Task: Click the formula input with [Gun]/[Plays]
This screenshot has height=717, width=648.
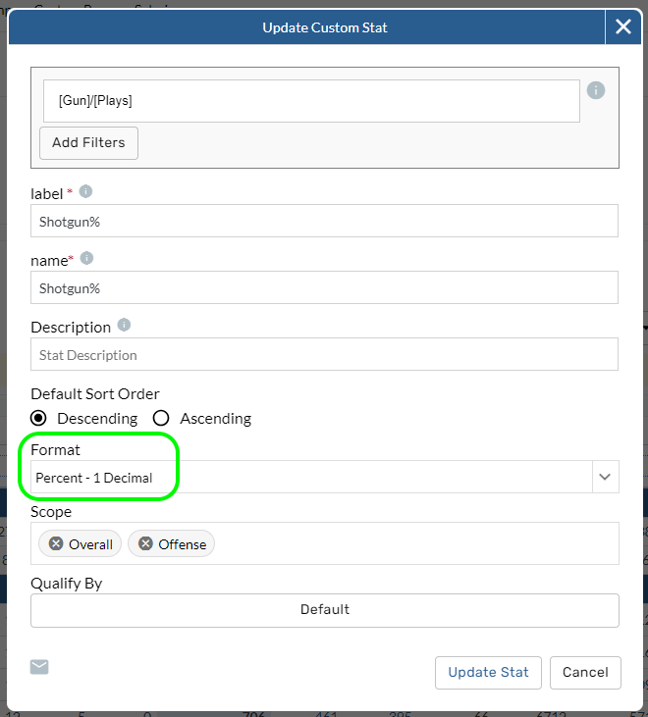Action: tap(311, 100)
